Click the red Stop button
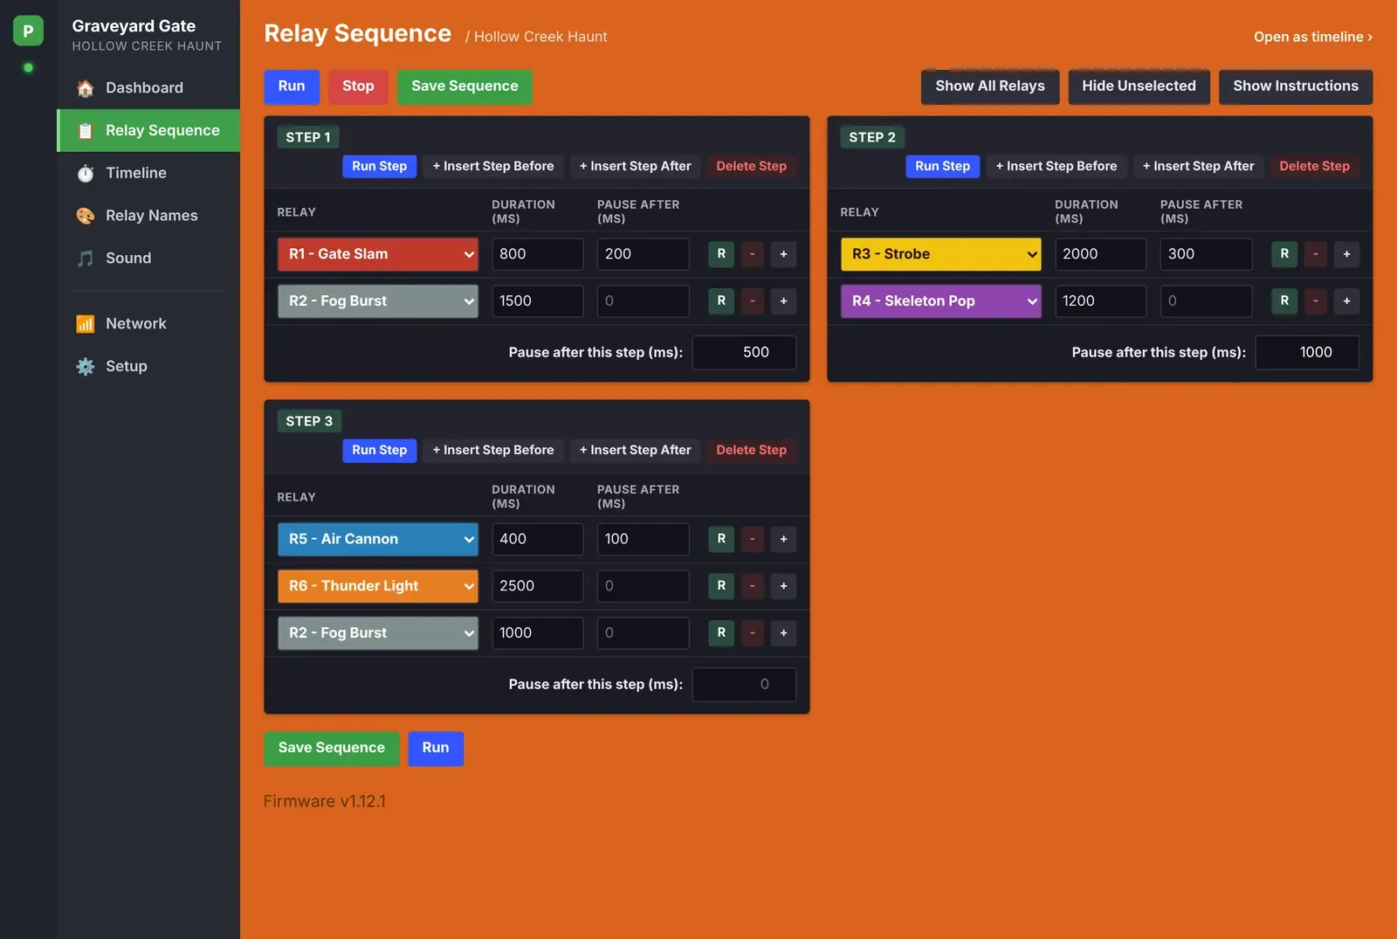The height and width of the screenshot is (939, 1397). click(358, 86)
